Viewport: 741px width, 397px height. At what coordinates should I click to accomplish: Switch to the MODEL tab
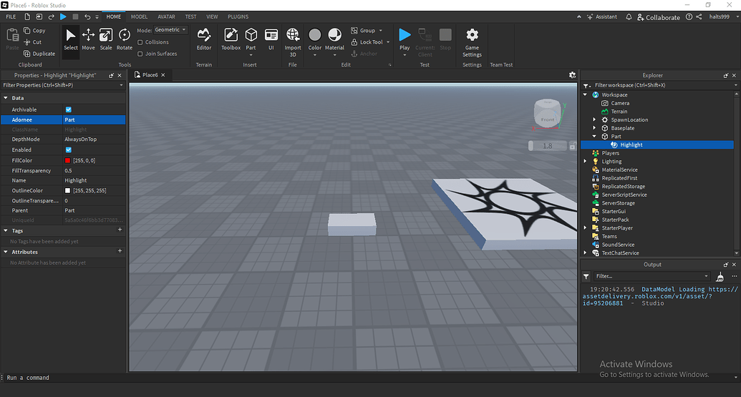pyautogui.click(x=139, y=17)
